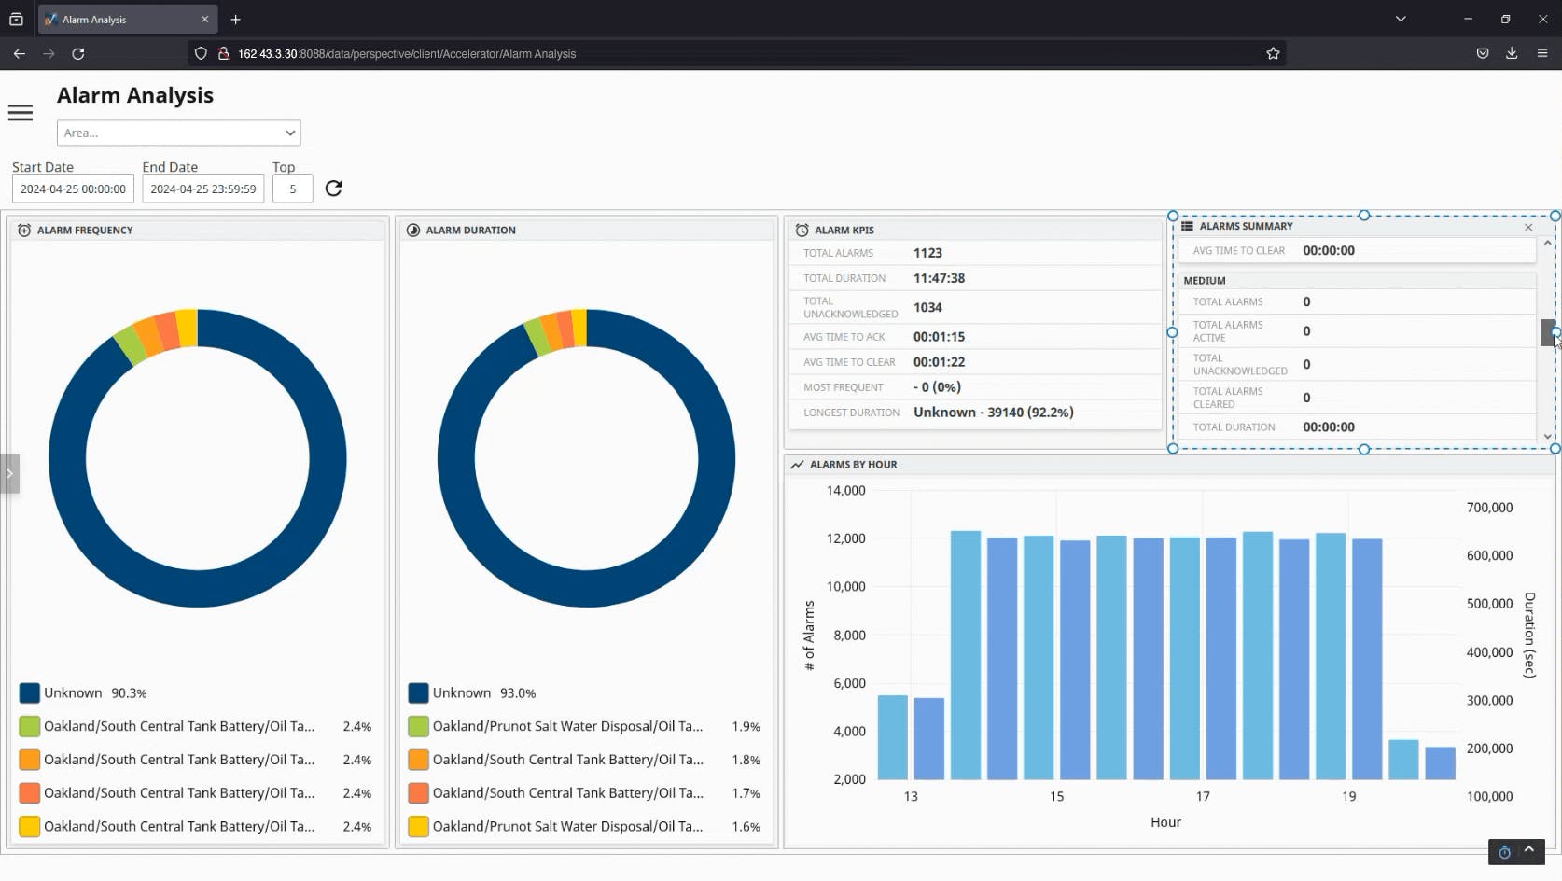Click inside the Start Date input field
The image size is (1562, 881).
pyautogui.click(x=72, y=189)
